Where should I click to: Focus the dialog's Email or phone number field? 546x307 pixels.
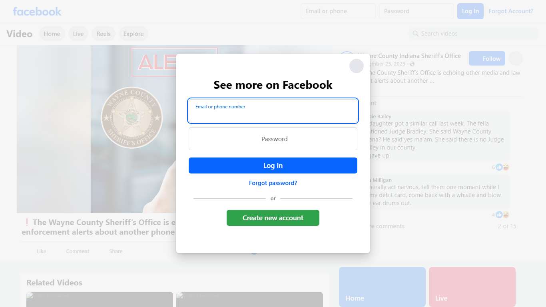[x=273, y=111]
